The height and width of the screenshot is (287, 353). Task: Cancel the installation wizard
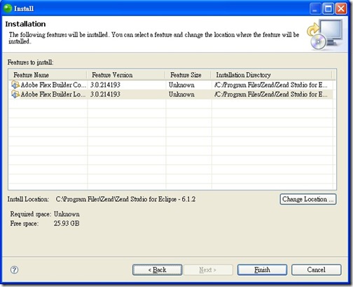[x=316, y=269]
